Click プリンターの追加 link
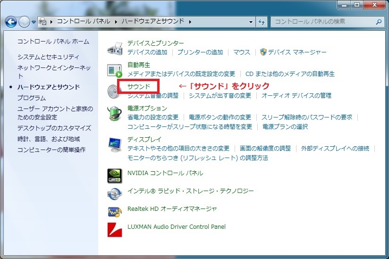 click(200, 52)
